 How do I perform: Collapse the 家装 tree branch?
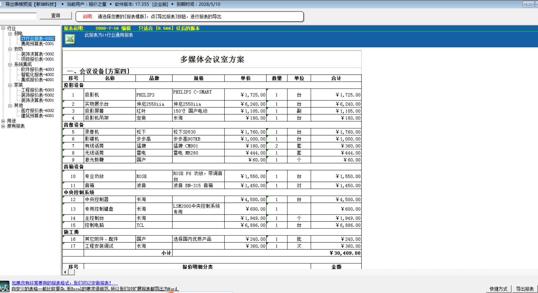(10, 85)
